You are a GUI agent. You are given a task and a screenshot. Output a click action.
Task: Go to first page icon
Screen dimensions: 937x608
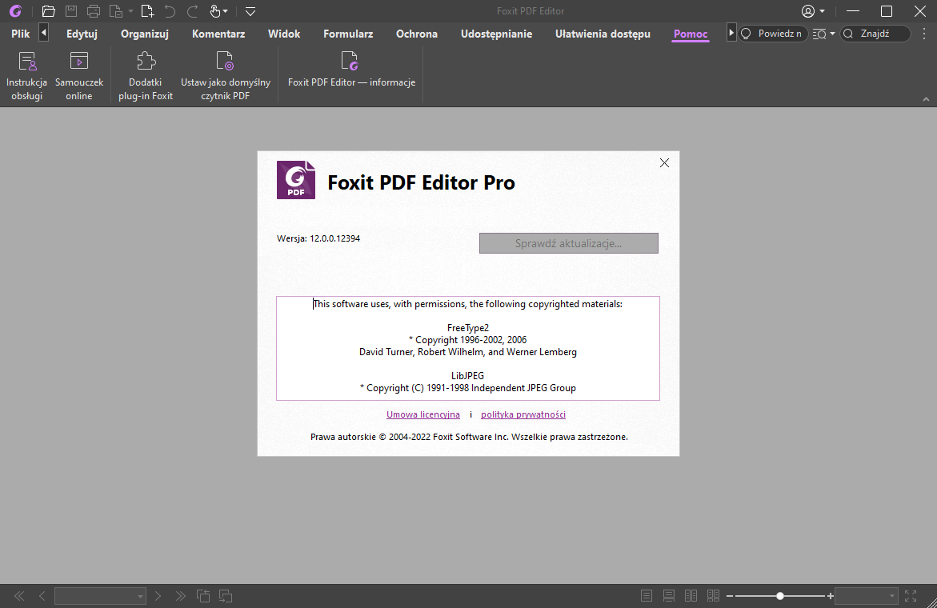click(19, 595)
